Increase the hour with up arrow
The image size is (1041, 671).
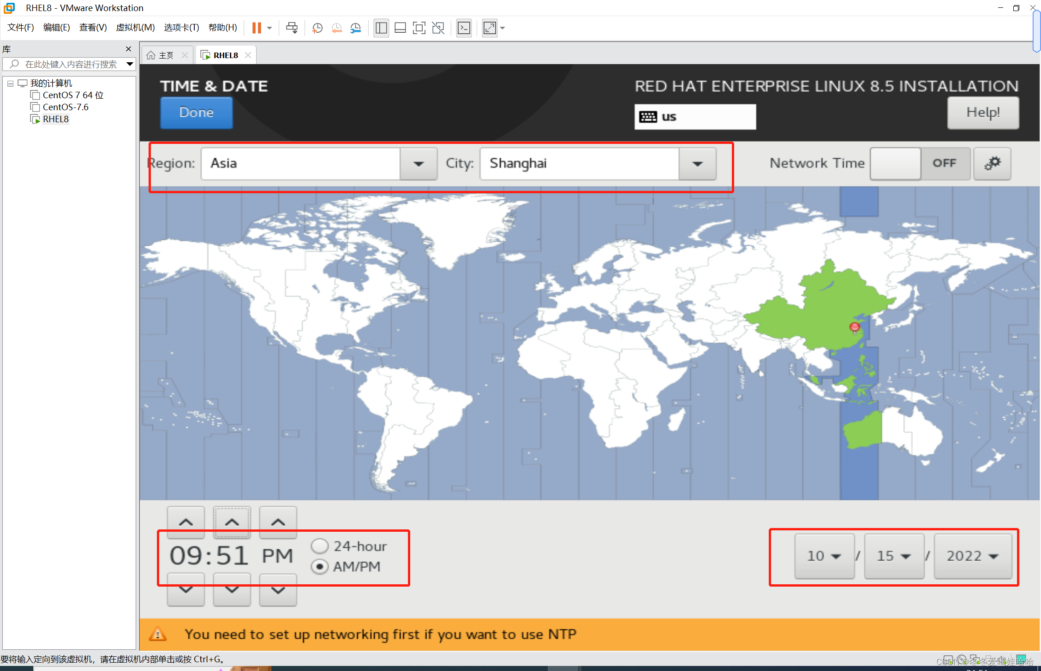[186, 522]
